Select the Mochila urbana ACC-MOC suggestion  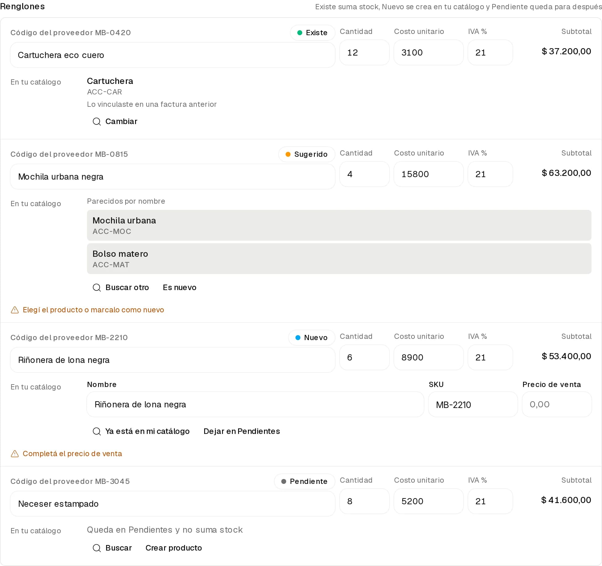(339, 225)
